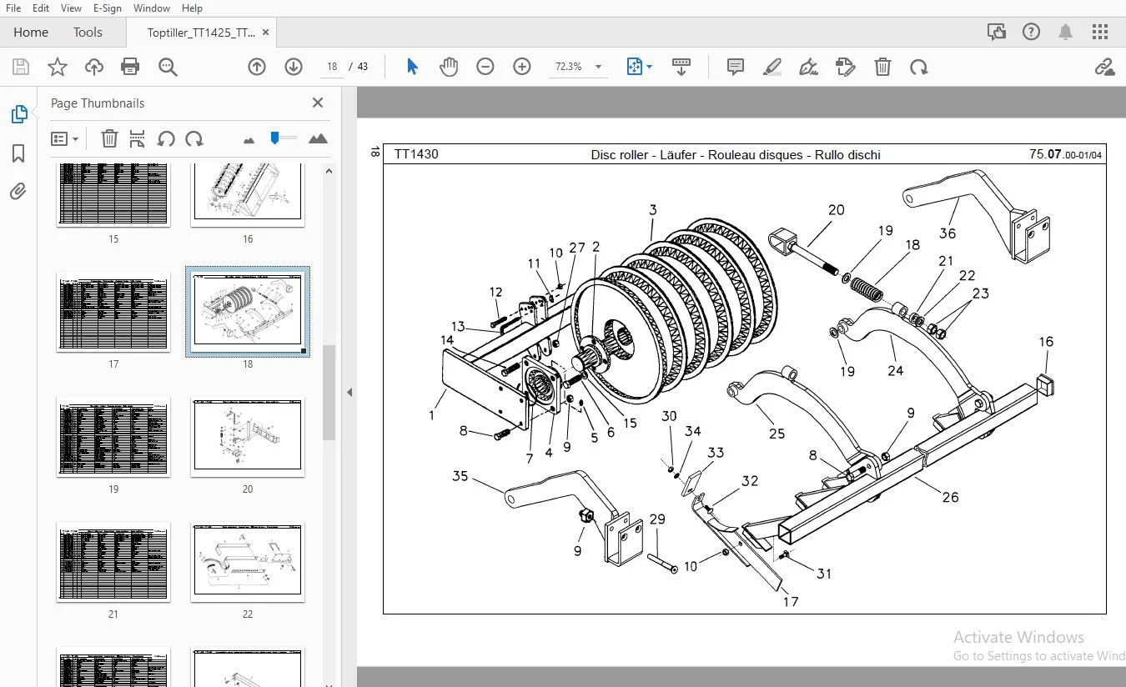Open the thumbnail options dropdown
This screenshot has height=687, width=1126.
coord(64,139)
